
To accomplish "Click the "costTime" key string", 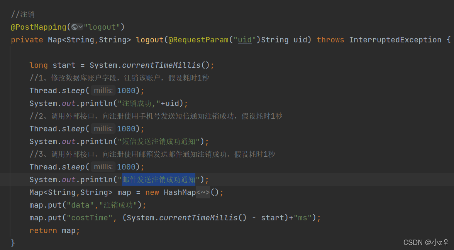I will pyautogui.click(x=90, y=218).
